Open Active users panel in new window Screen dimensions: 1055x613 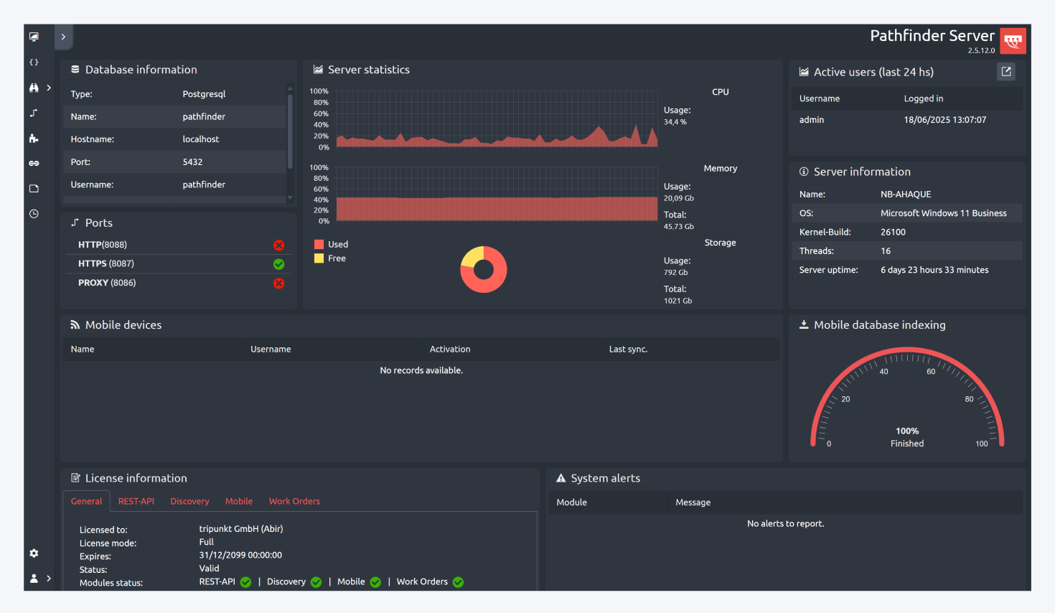tap(1006, 71)
